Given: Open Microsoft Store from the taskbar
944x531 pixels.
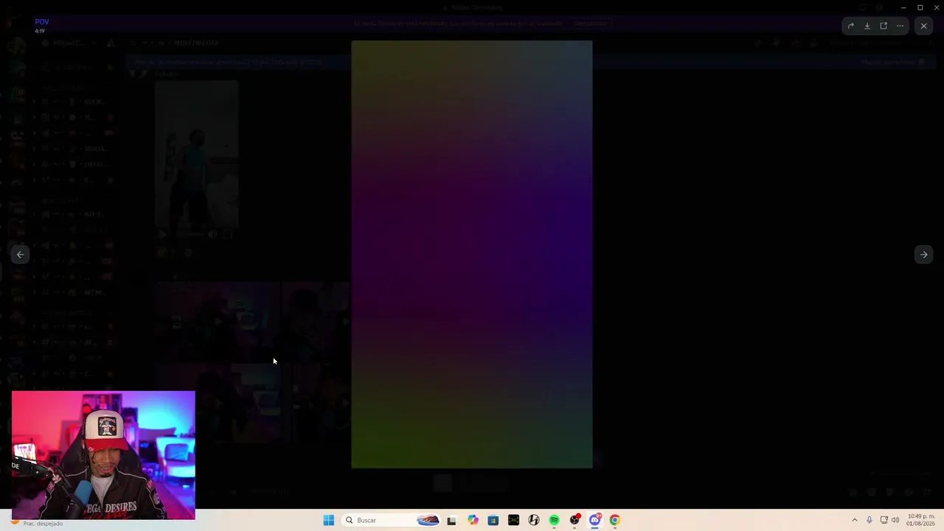Looking at the screenshot, I should point(493,520).
